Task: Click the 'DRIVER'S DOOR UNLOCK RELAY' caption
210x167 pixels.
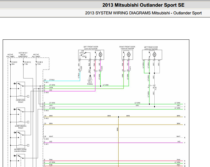Action: 20,150
